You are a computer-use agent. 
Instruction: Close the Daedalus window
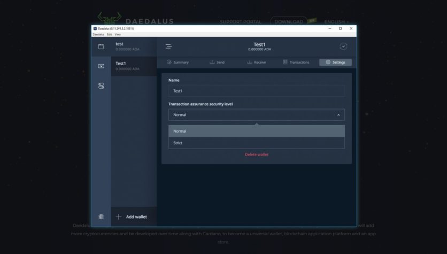point(351,28)
